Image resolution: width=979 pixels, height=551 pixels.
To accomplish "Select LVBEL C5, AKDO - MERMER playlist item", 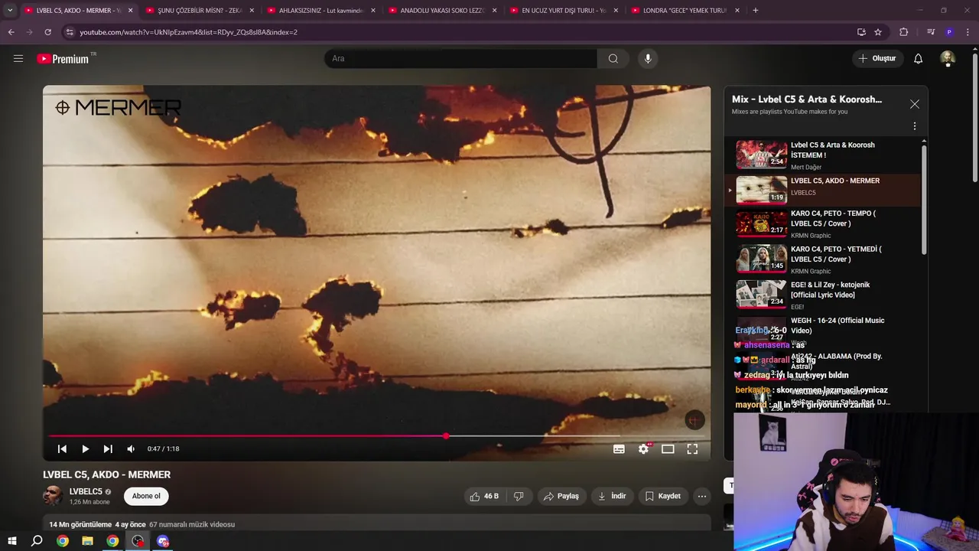I will click(824, 189).
